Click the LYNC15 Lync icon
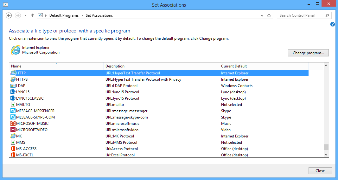Viewport: 338px width, 180px height. tap(13, 92)
